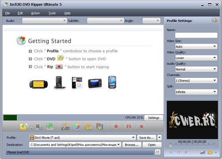Open the File menu
The height and width of the screenshot is (159, 222).
tap(8, 13)
